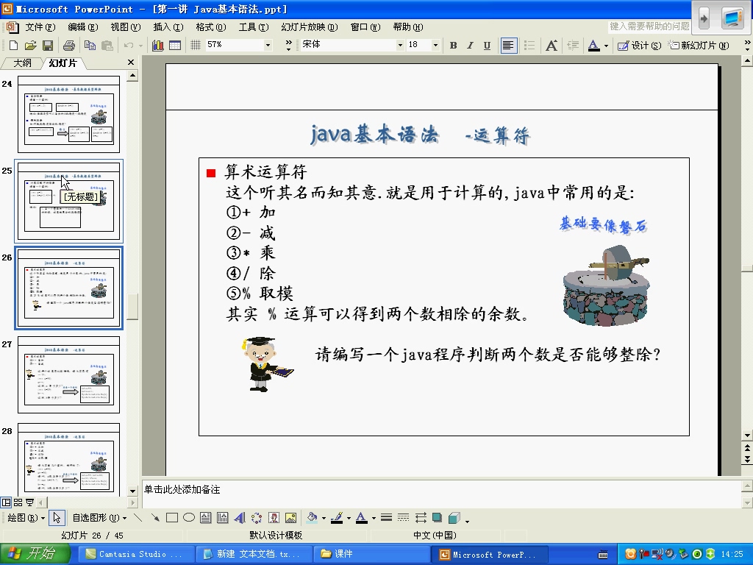Save the presentation with the floppy icon

point(48,45)
